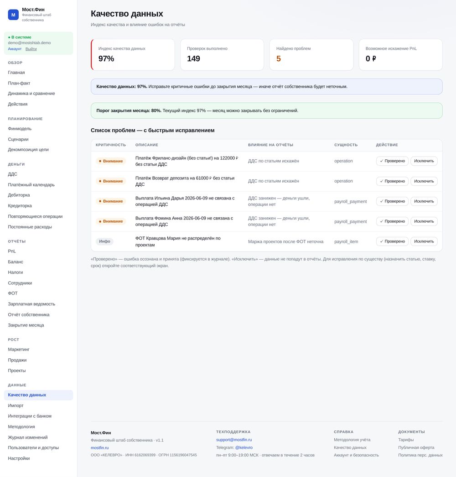Open Динамика и сравнение section

pyautogui.click(x=31, y=94)
